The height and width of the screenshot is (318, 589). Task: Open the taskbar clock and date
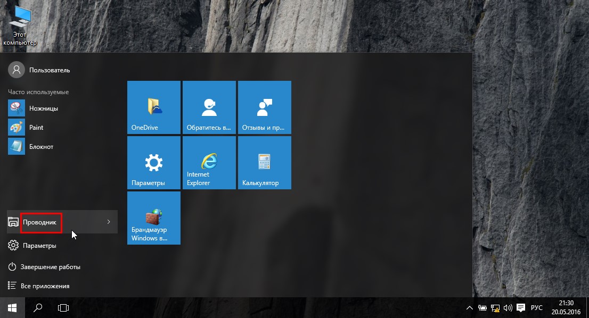point(566,307)
